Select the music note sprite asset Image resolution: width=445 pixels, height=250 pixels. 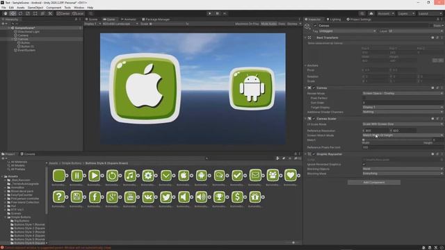[x=130, y=176]
